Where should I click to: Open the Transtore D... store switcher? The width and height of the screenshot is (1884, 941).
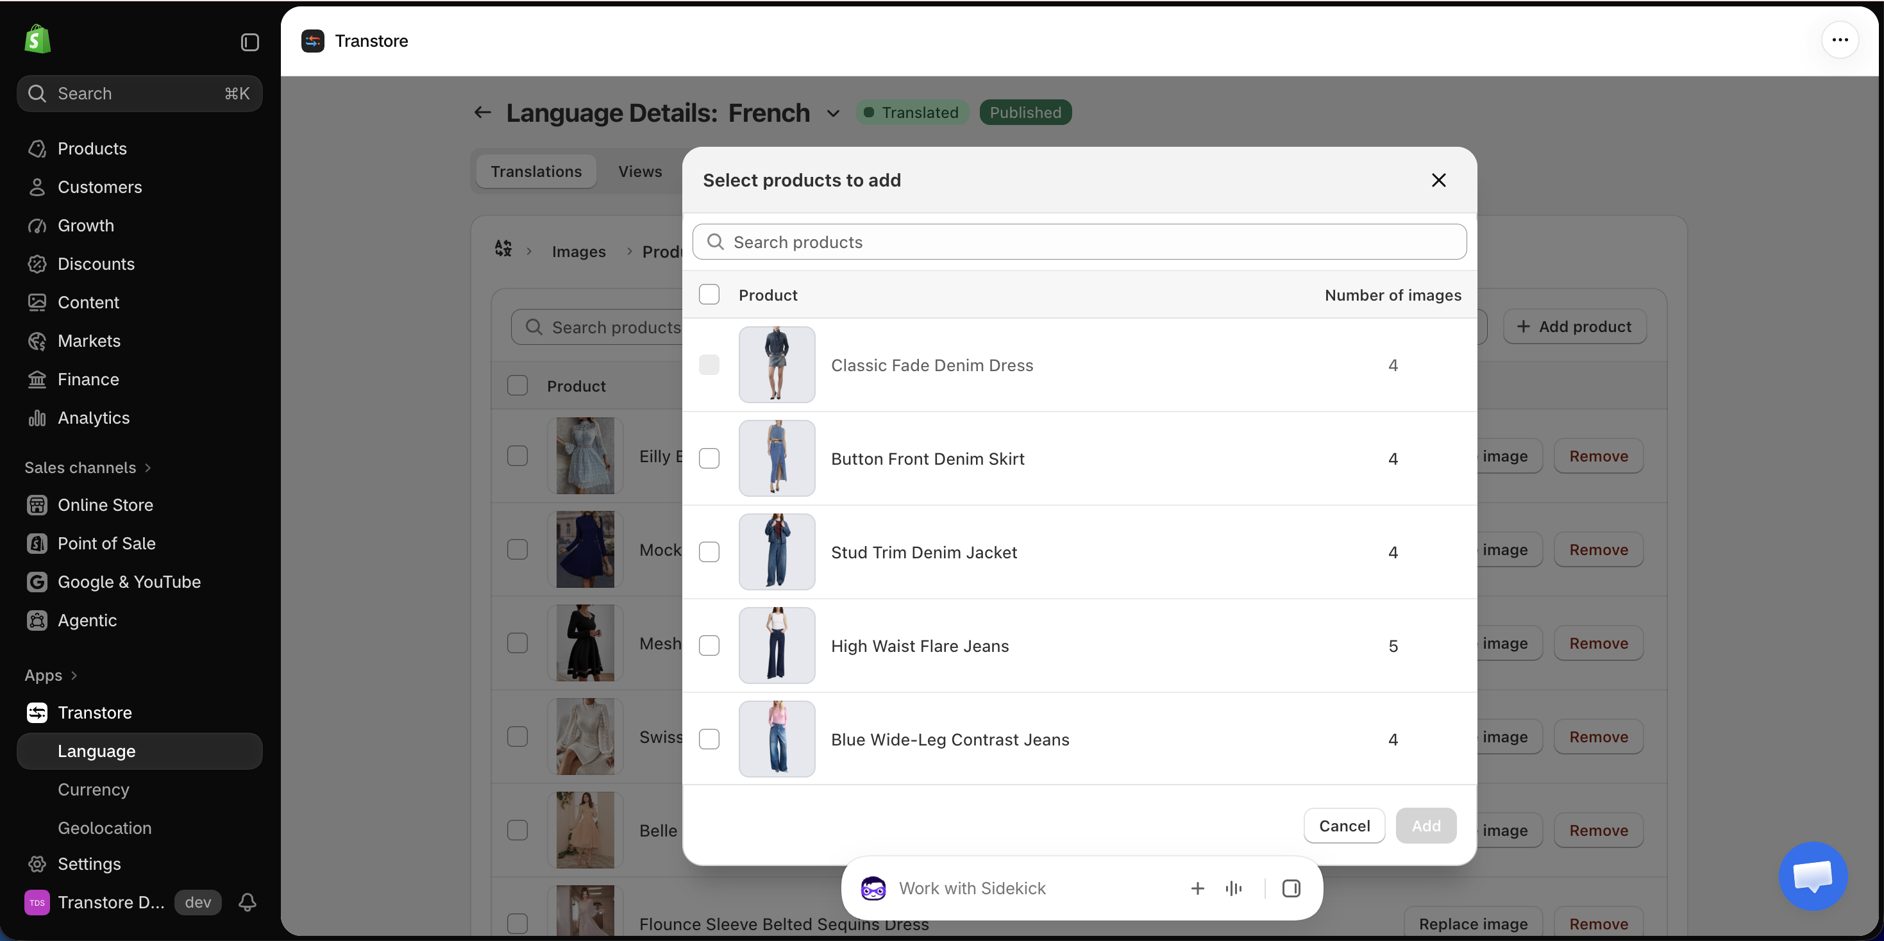(95, 903)
